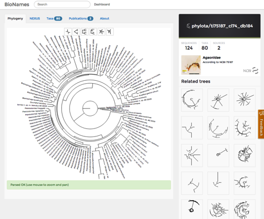Choose the slanted cladogram layout icon
Screen dimensions: 264x219
click(x=76, y=32)
